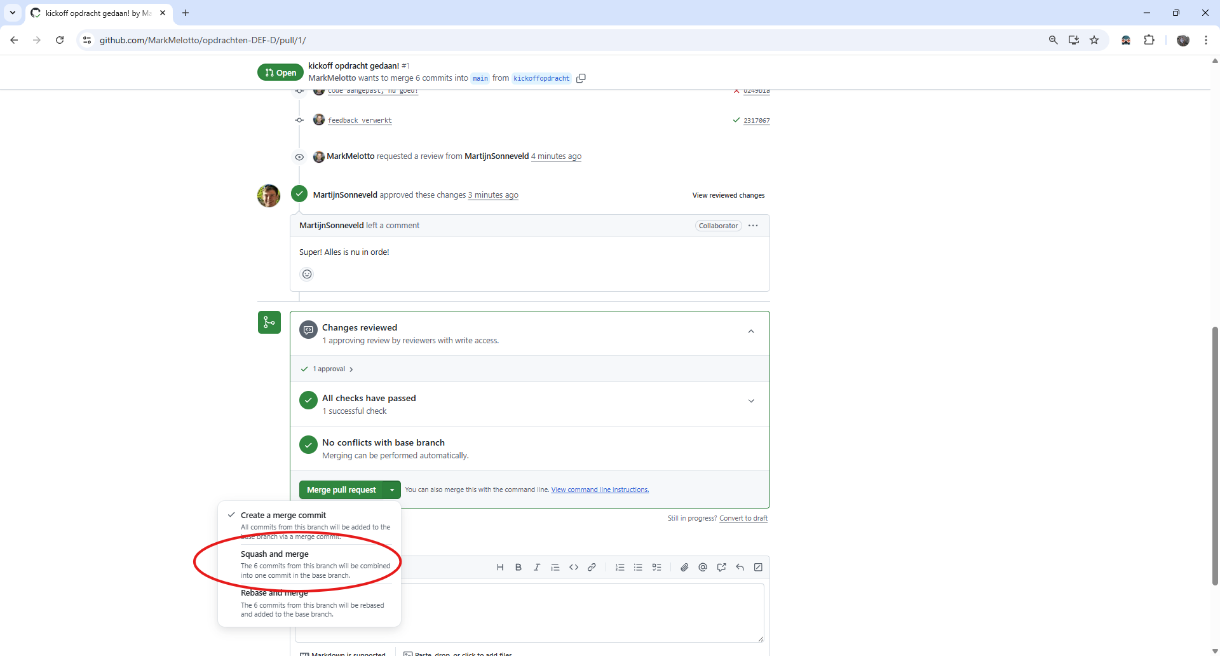Viewport: 1220px width, 656px height.
Task: Attach files paperclip icon
Action: click(x=684, y=567)
